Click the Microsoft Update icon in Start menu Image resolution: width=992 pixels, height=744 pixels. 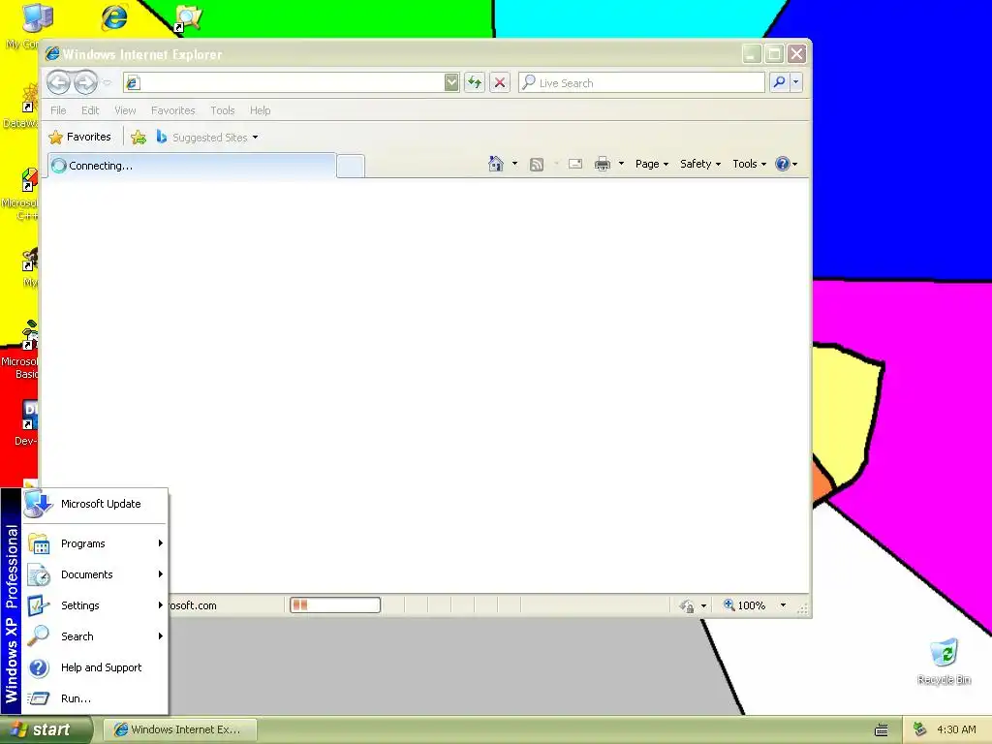(x=38, y=504)
